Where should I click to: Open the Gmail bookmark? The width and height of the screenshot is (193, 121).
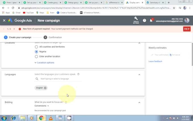16,13
